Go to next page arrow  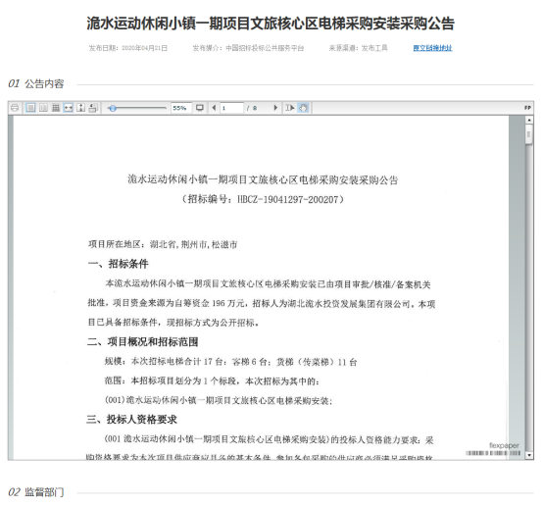click(275, 108)
